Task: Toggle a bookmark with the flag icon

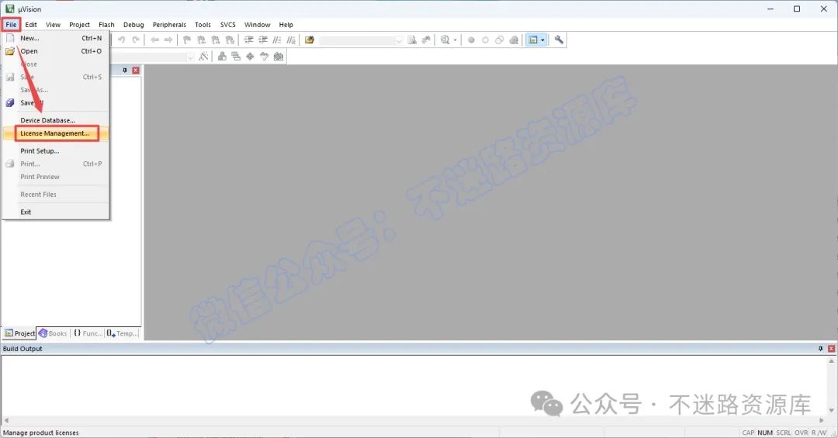Action: pyautogui.click(x=187, y=40)
